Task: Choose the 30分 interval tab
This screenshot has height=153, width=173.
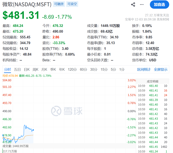Action: [x=94, y=69]
